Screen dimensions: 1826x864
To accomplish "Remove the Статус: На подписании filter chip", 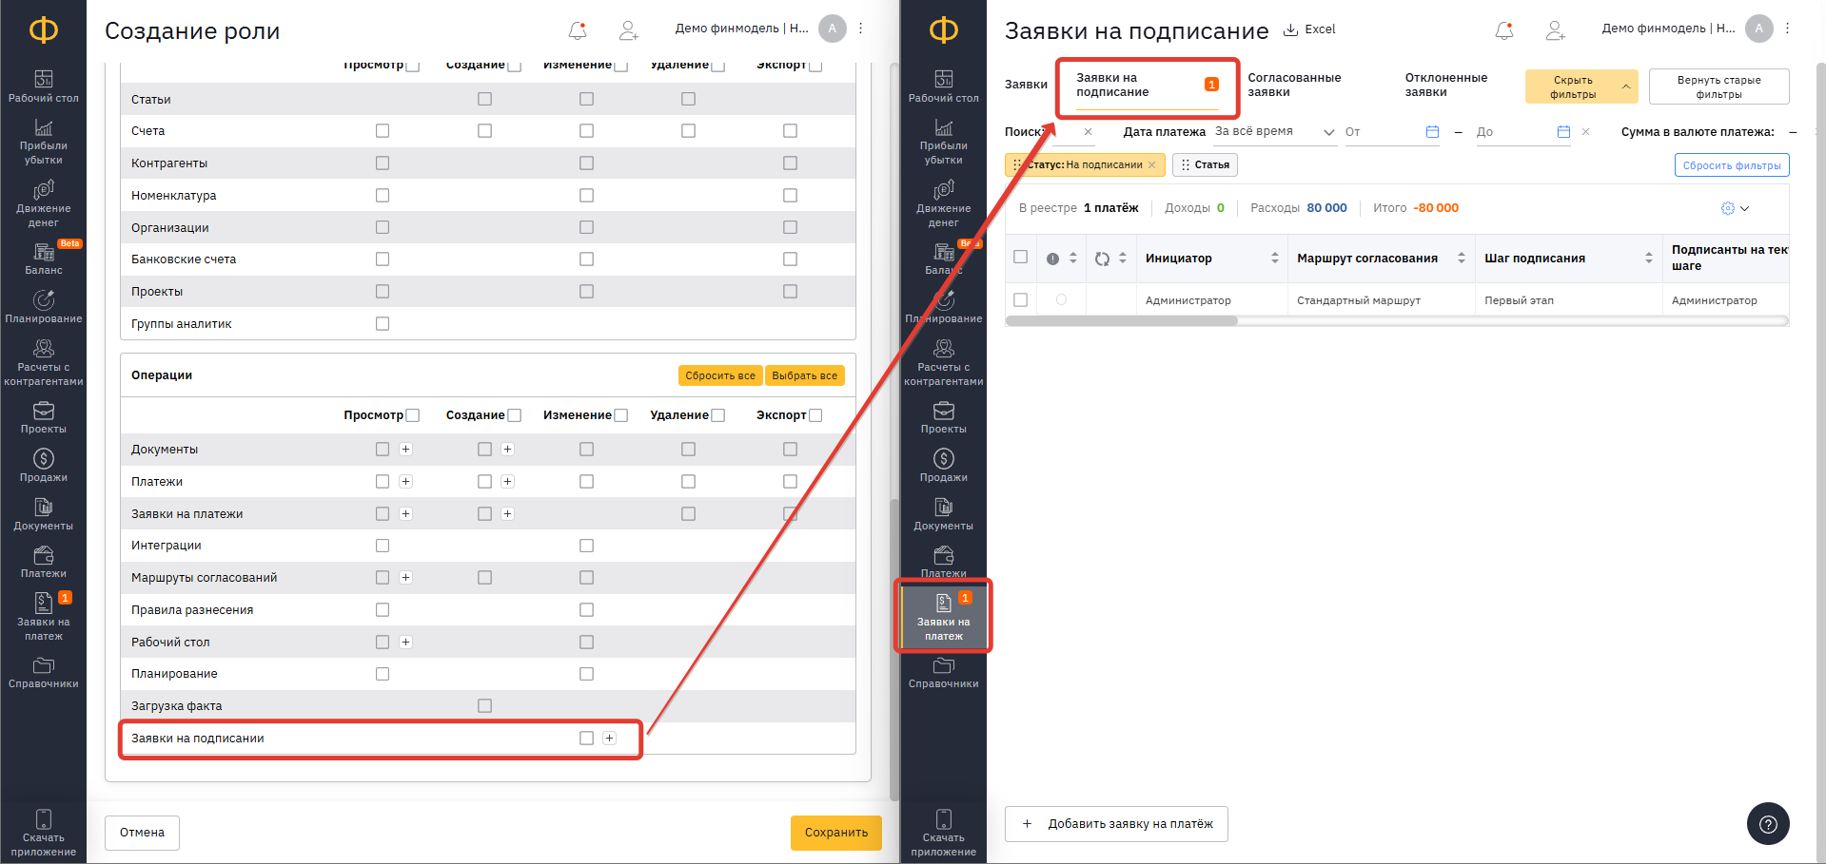I will [1152, 165].
